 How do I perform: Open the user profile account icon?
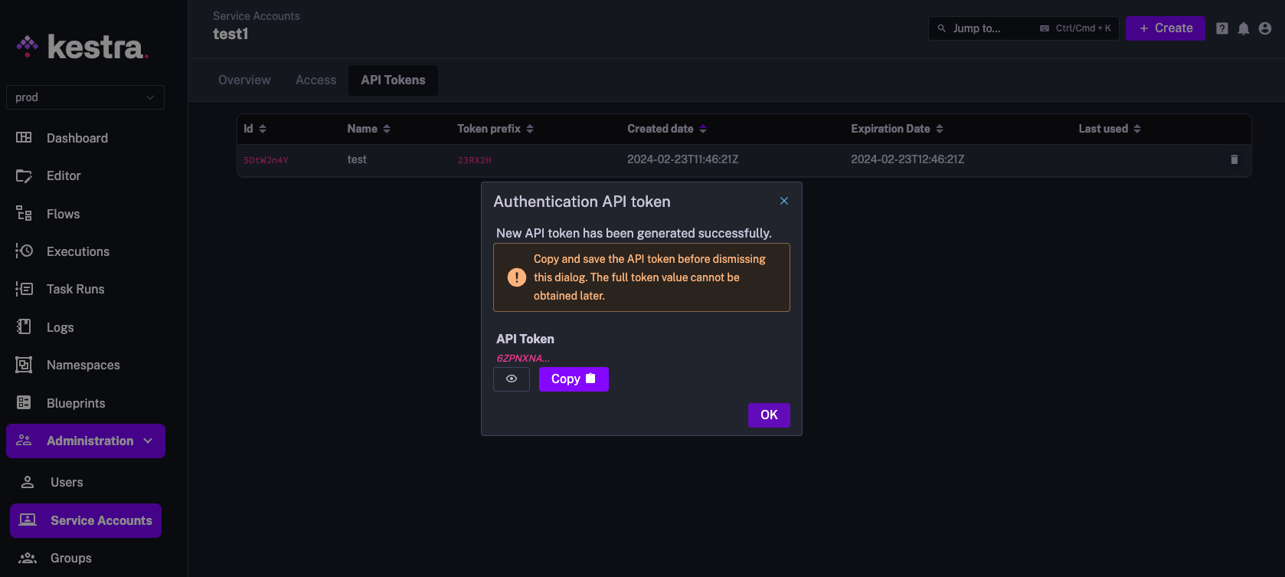pyautogui.click(x=1265, y=28)
